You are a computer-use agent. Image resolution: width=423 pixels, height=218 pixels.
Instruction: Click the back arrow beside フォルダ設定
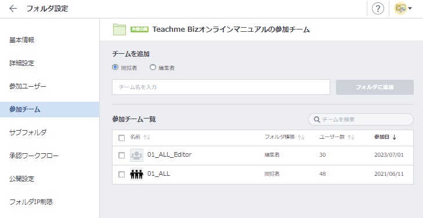click(13, 9)
